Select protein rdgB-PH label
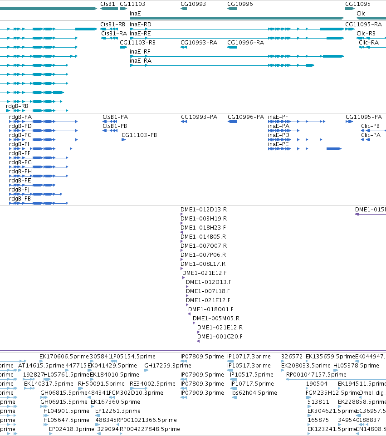This screenshot has width=386, height=436. pos(20,171)
